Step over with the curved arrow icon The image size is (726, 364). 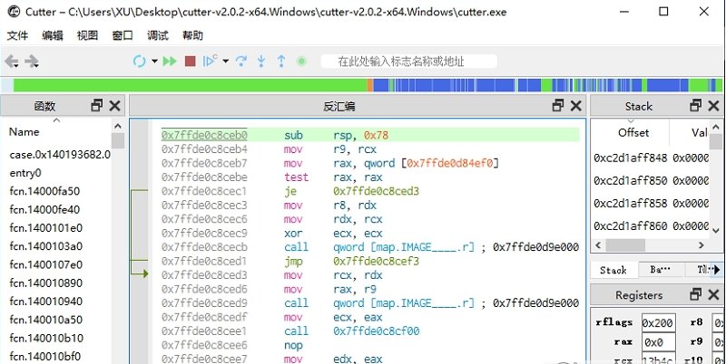tap(240, 61)
